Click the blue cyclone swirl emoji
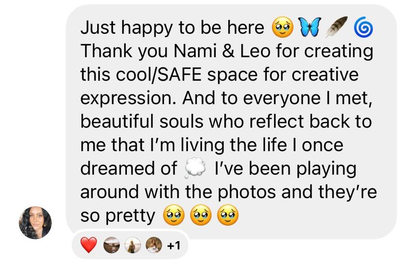 (x=363, y=27)
